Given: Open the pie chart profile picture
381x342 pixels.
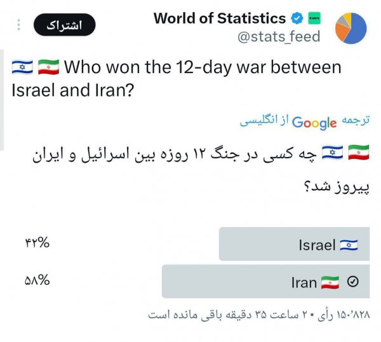Looking at the screenshot, I should [x=351, y=28].
